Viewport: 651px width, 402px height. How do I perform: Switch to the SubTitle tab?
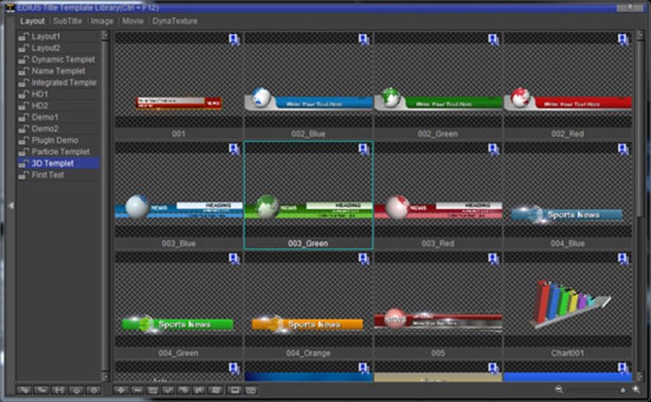click(x=67, y=21)
